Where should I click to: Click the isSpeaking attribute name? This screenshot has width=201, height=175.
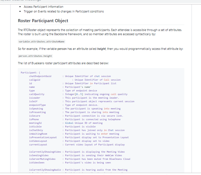click(x=36, y=109)
